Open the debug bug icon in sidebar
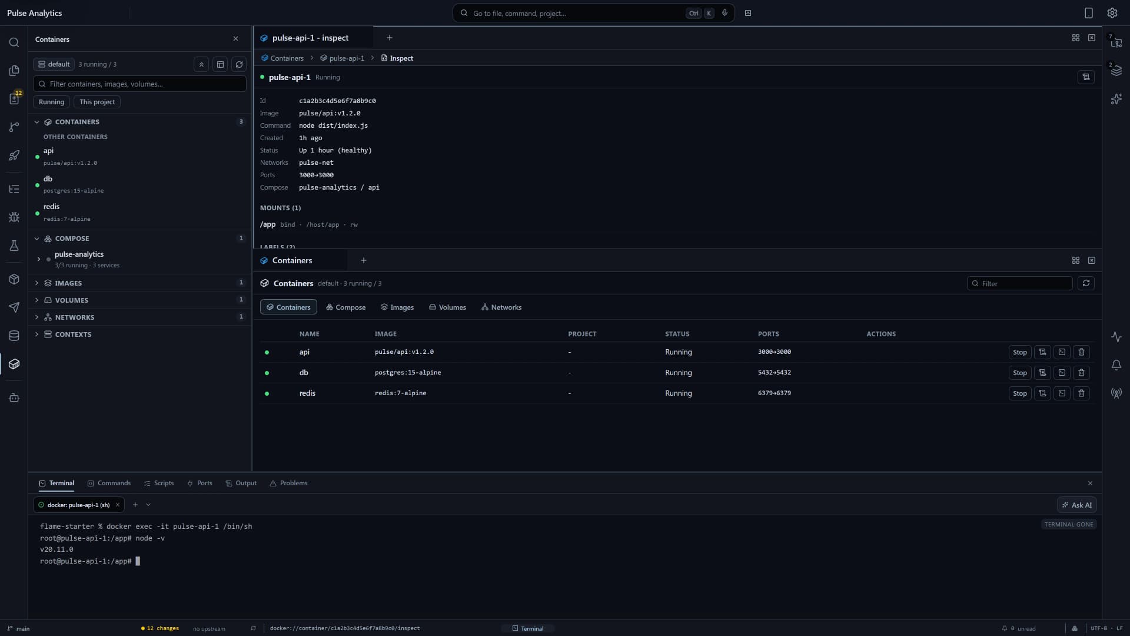1130x636 pixels. 14,217
